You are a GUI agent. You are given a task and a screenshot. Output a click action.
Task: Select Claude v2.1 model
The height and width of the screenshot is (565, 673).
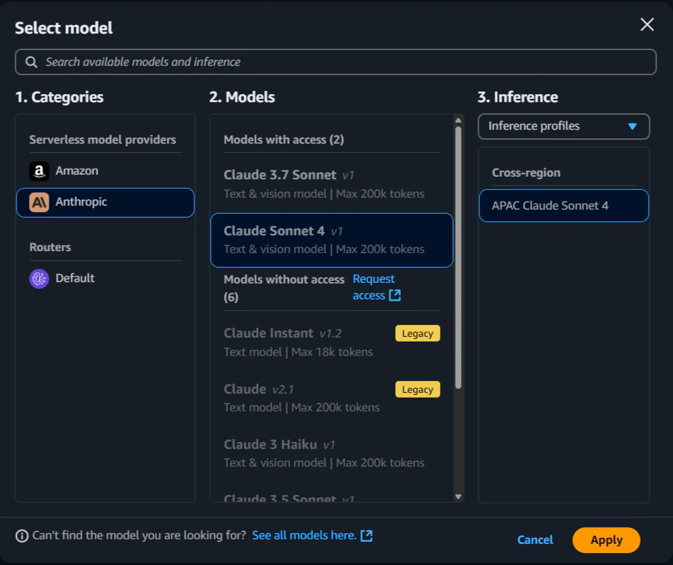point(332,398)
